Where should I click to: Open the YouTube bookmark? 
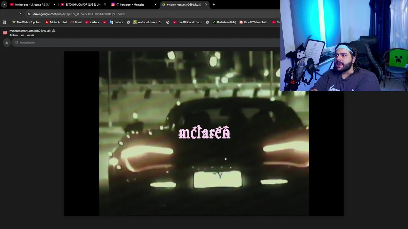[x=92, y=22]
